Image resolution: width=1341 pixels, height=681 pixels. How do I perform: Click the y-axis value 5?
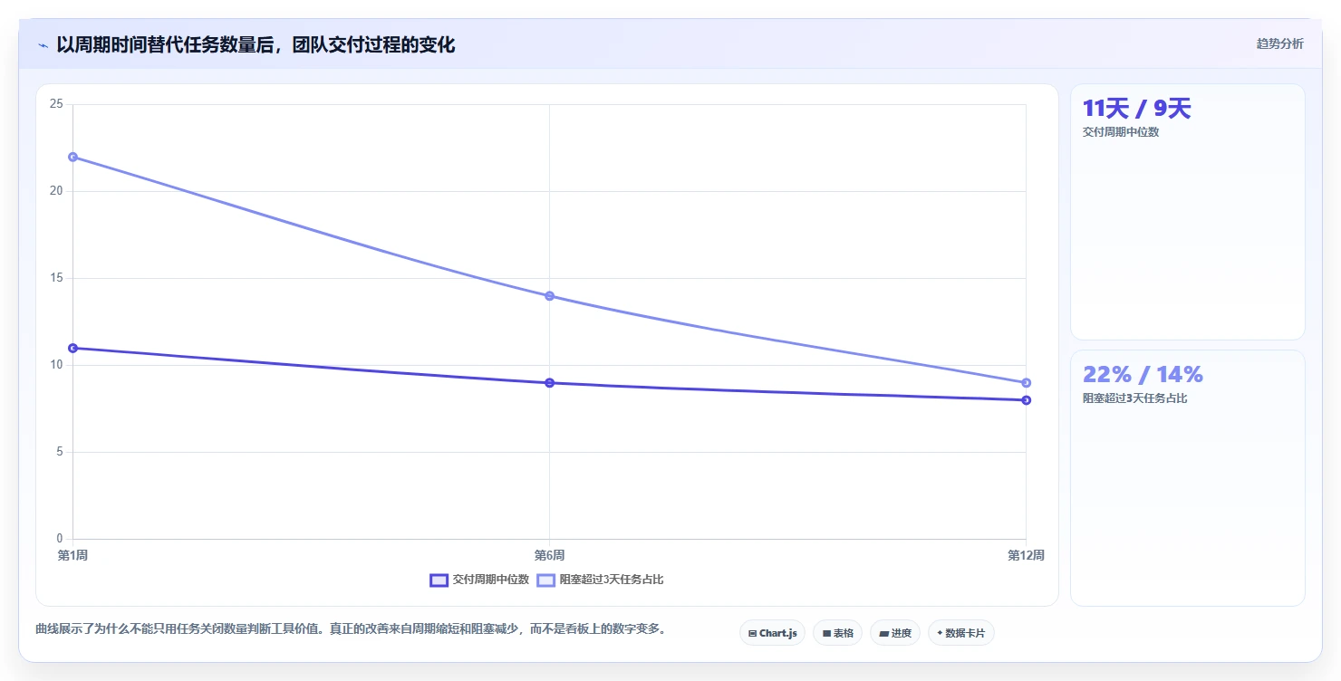click(59, 452)
